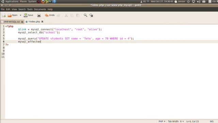Click the red swirl panel launcher icon

click(39, 1)
